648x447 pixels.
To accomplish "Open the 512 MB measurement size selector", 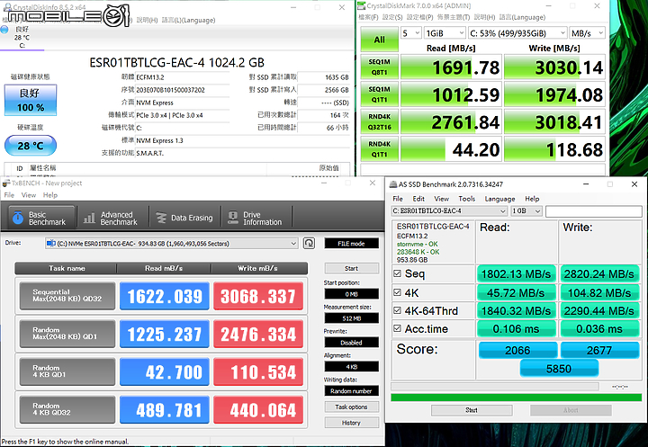I will (351, 318).
